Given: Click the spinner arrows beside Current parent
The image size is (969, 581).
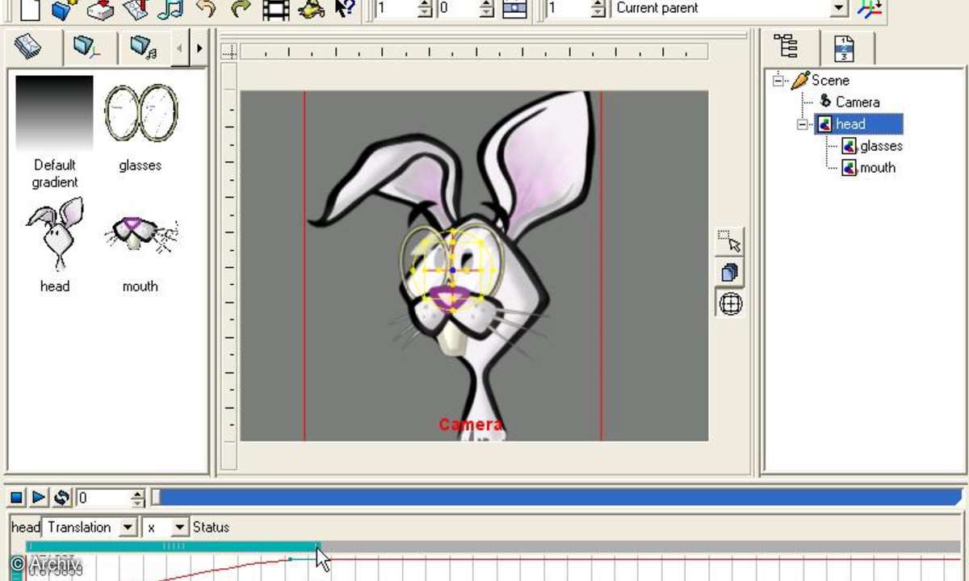Looking at the screenshot, I should (x=598, y=8).
